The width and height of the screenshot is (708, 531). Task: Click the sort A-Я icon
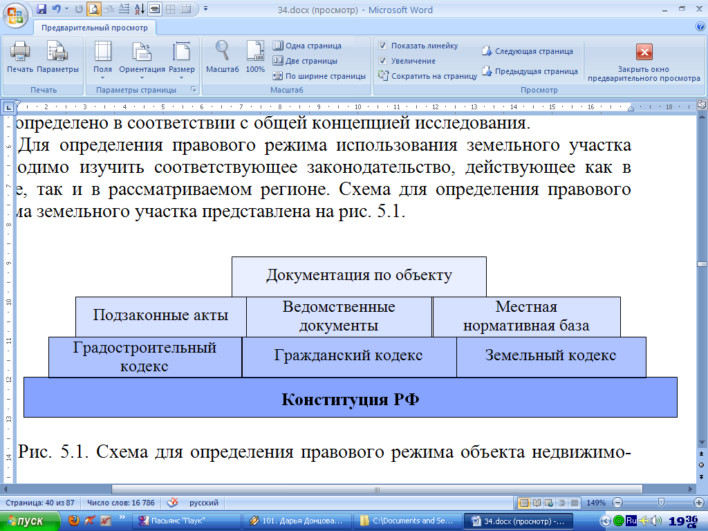(140, 8)
